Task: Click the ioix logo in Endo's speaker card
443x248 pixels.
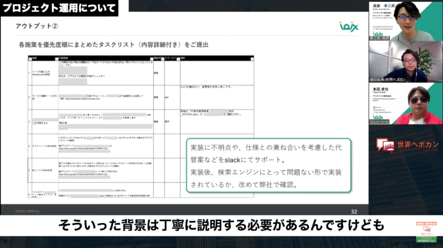Action: coord(377,34)
